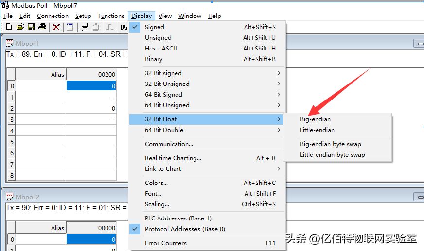Select the highlighted 0 cell in Mbpoll2
This screenshot has height=251, width=424.
point(91,239)
